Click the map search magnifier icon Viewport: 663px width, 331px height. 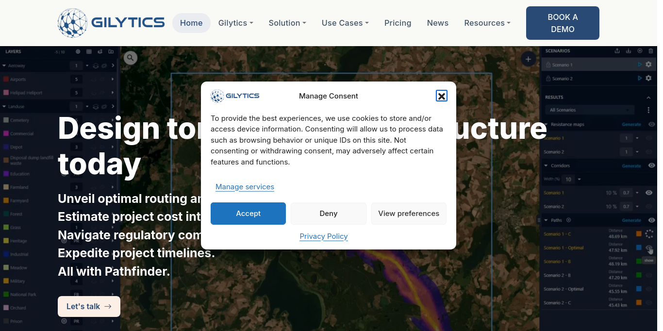tap(130, 58)
